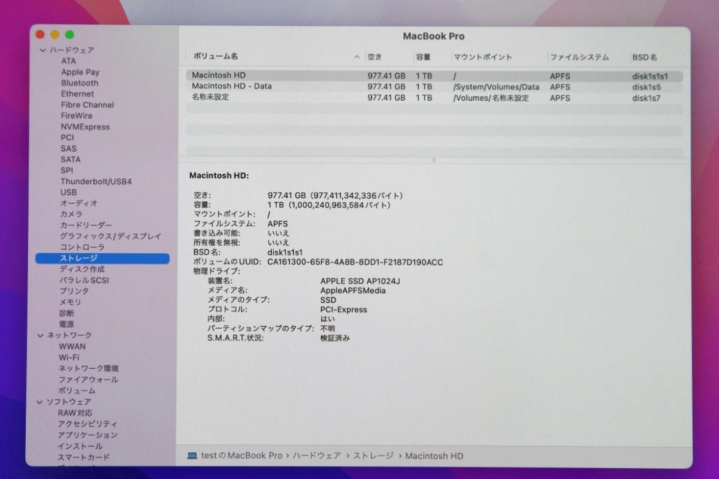Select アクセシビリティ in the sidebar
This screenshot has height=479, width=719.
point(88,424)
